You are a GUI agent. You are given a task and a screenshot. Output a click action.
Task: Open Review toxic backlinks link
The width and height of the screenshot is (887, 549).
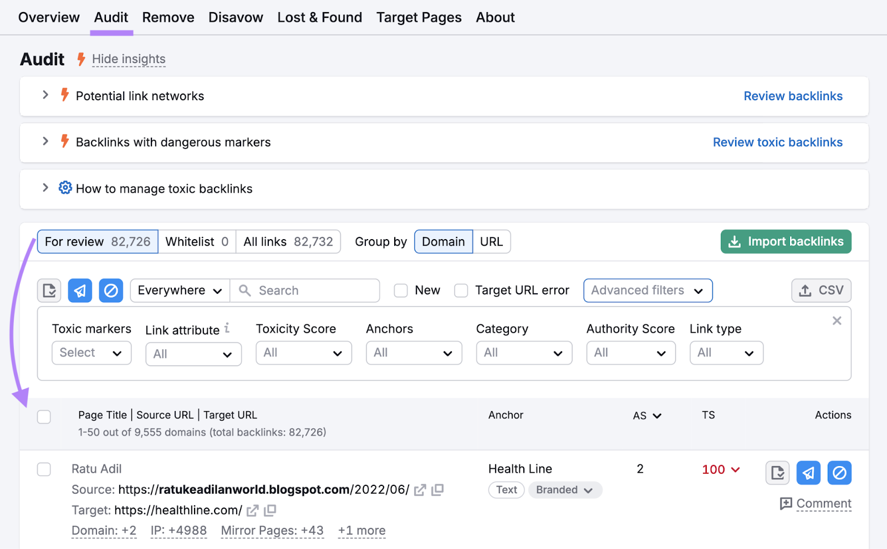(777, 142)
